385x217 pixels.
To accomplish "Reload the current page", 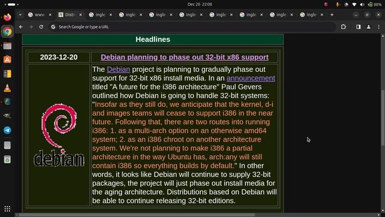I will coord(41,27).
